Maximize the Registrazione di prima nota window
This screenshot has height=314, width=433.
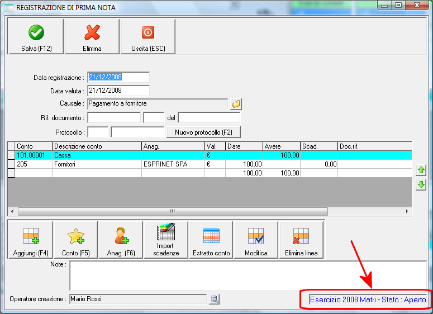(x=398, y=6)
